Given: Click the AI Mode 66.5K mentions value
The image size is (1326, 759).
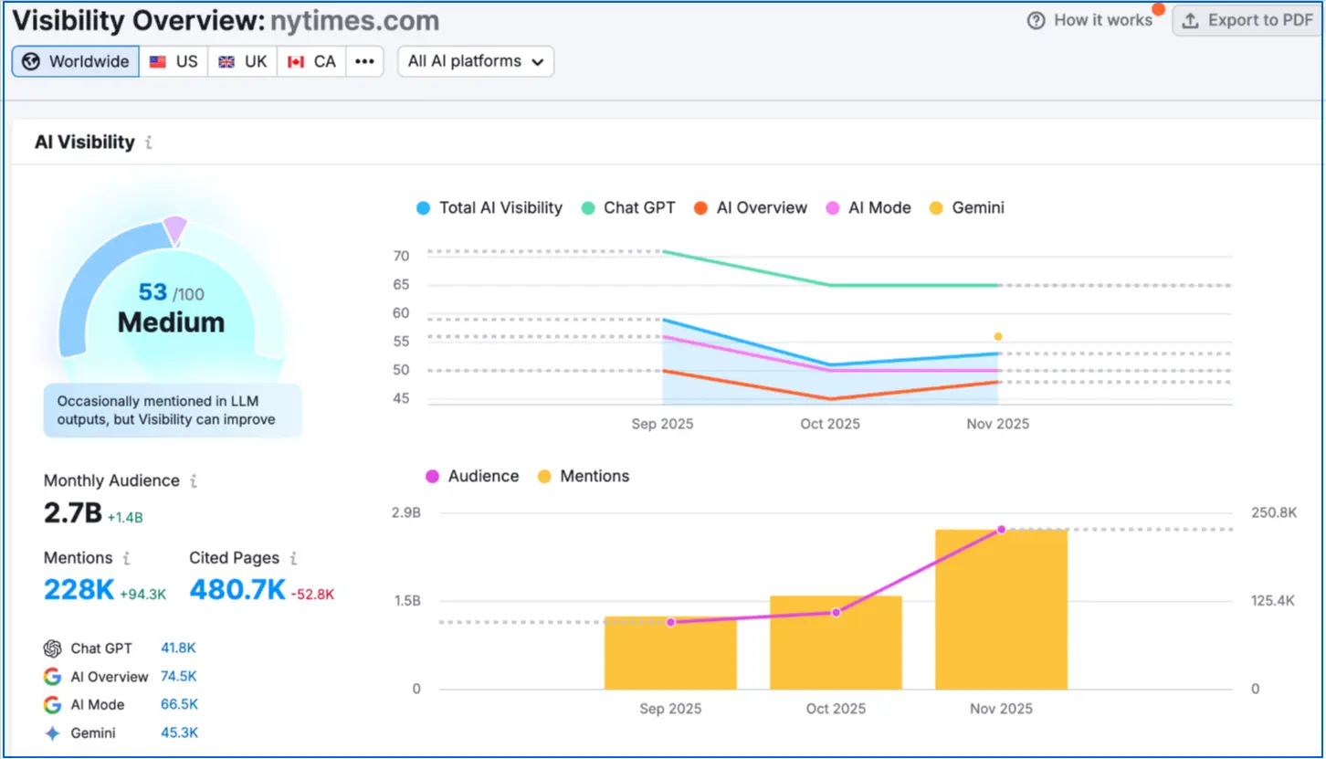Looking at the screenshot, I should [x=179, y=705].
